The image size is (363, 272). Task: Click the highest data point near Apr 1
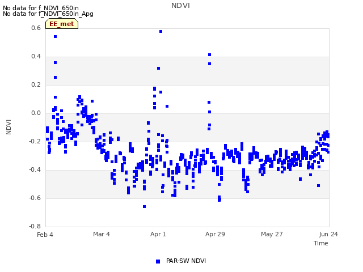[x=161, y=32]
